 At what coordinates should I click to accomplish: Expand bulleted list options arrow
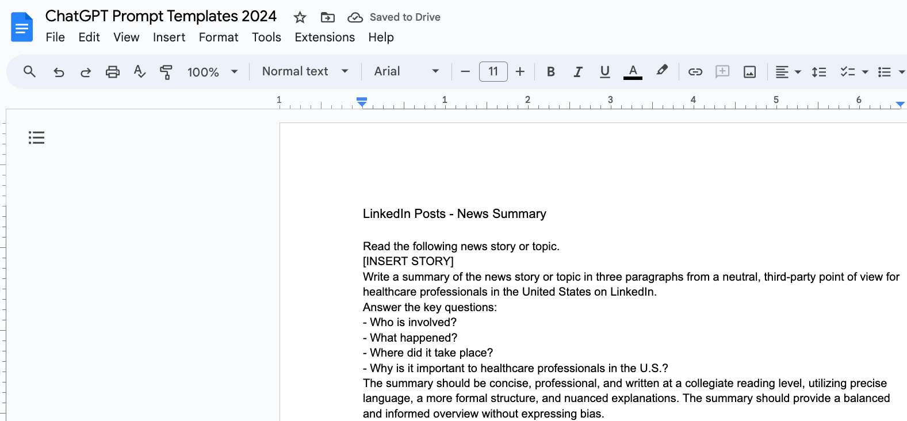coord(901,72)
